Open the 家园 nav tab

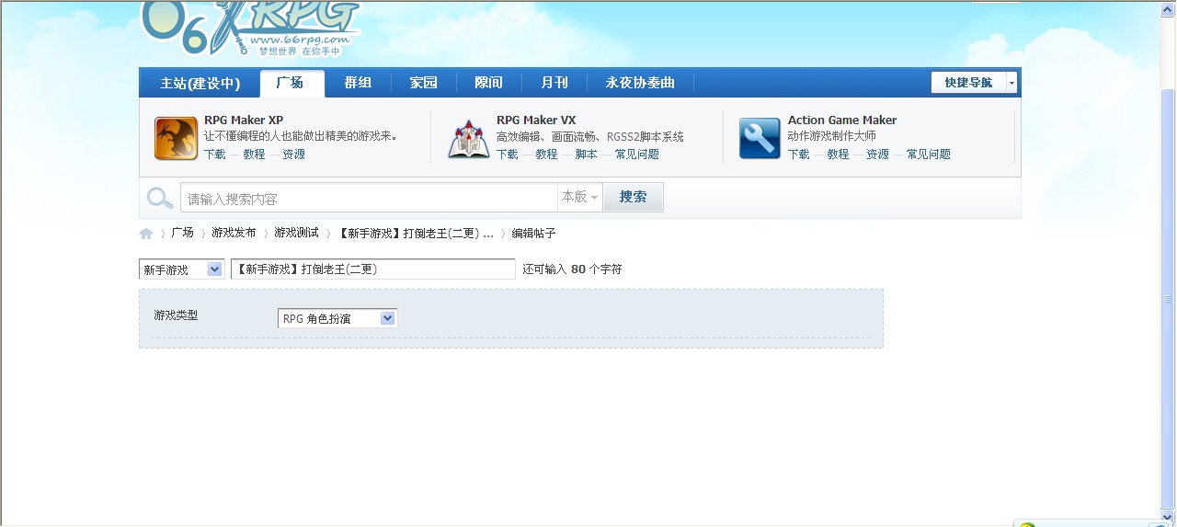tap(423, 83)
